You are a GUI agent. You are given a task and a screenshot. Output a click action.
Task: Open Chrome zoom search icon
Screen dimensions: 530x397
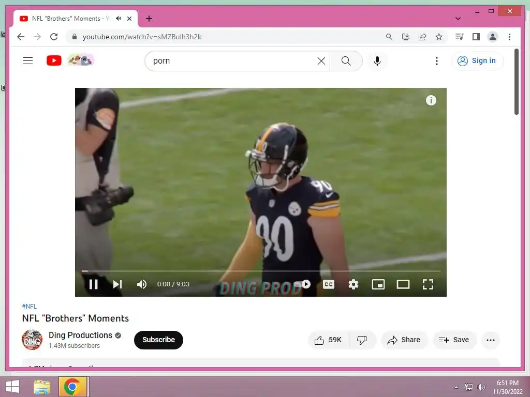[389, 37]
